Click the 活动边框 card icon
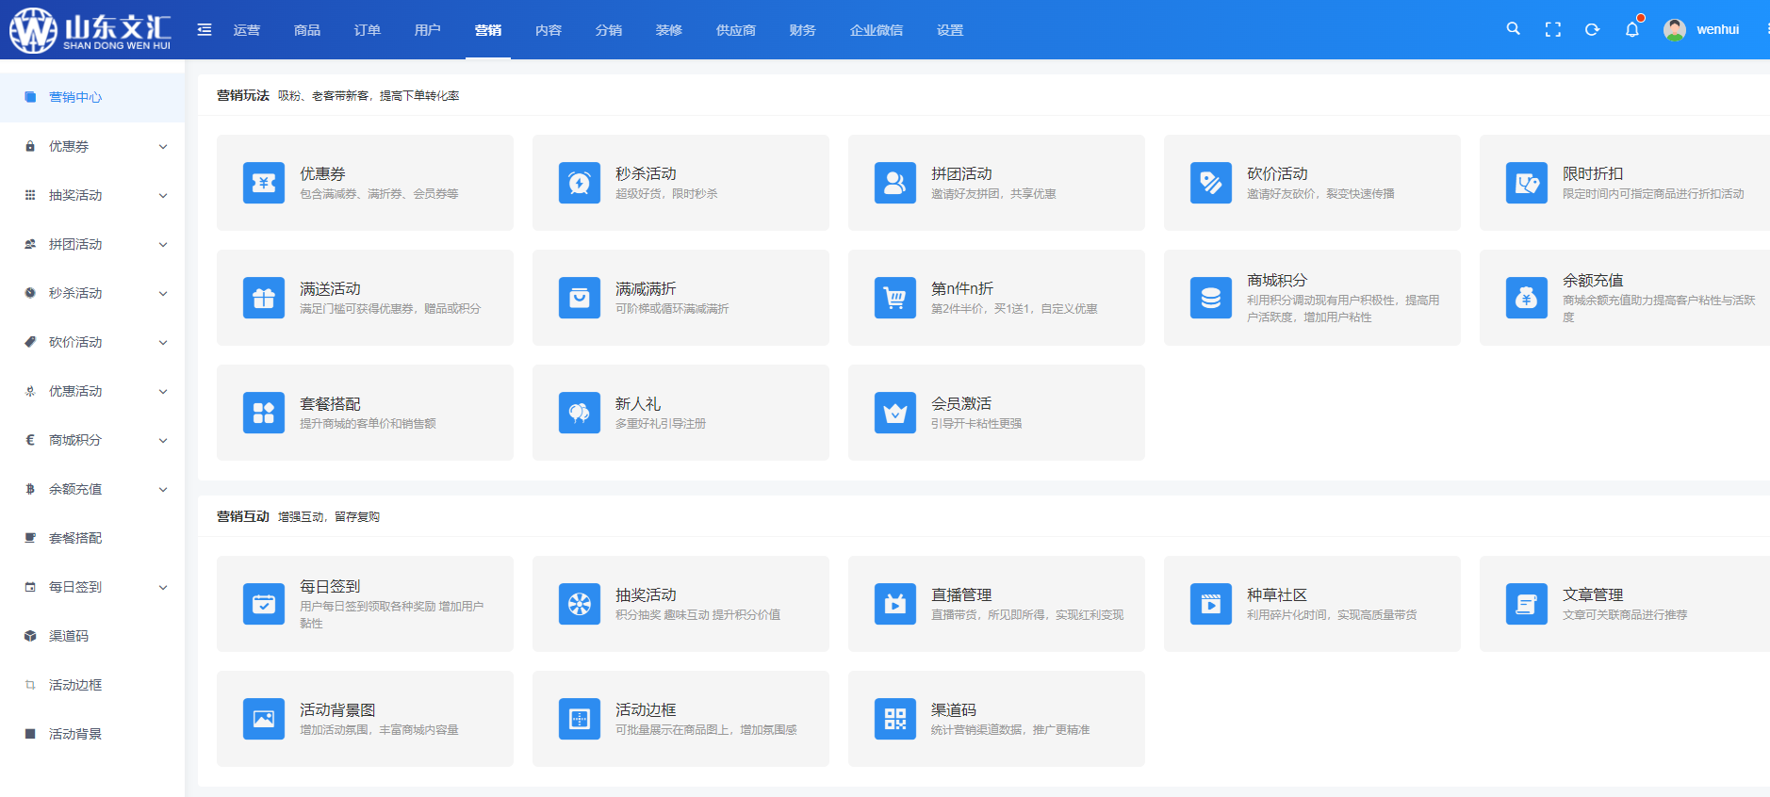Screen dimensions: 1770x797 pyautogui.click(x=580, y=719)
